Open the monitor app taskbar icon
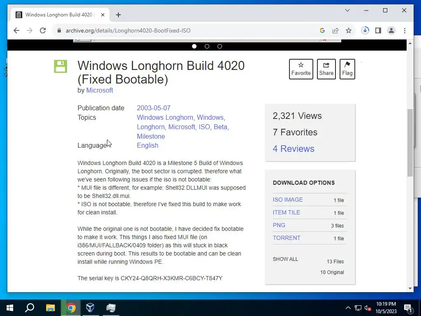This screenshot has width=421, height=316. click(111, 308)
